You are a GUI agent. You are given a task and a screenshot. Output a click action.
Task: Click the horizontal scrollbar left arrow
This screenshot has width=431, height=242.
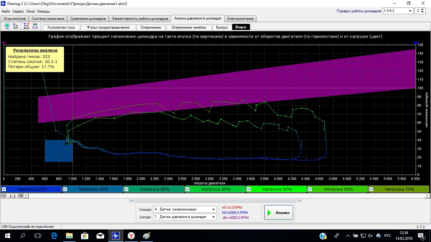[27, 196]
